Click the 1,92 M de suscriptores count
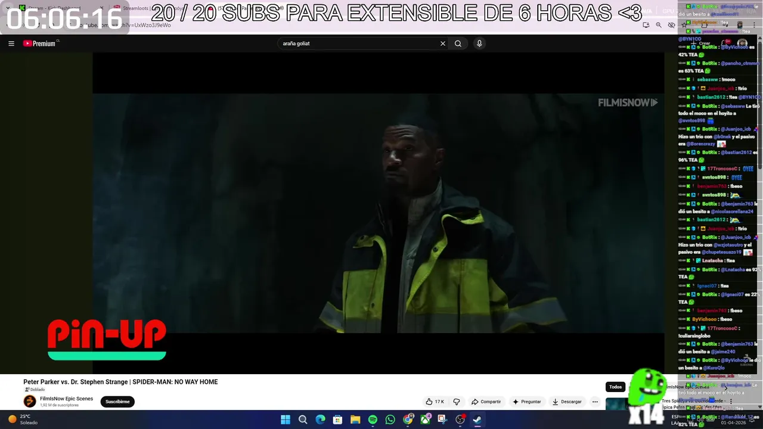 click(x=59, y=405)
